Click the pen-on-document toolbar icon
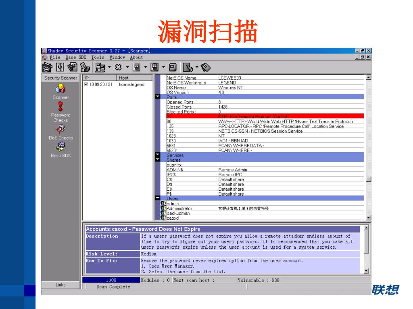The image size is (413, 309). pos(188,67)
